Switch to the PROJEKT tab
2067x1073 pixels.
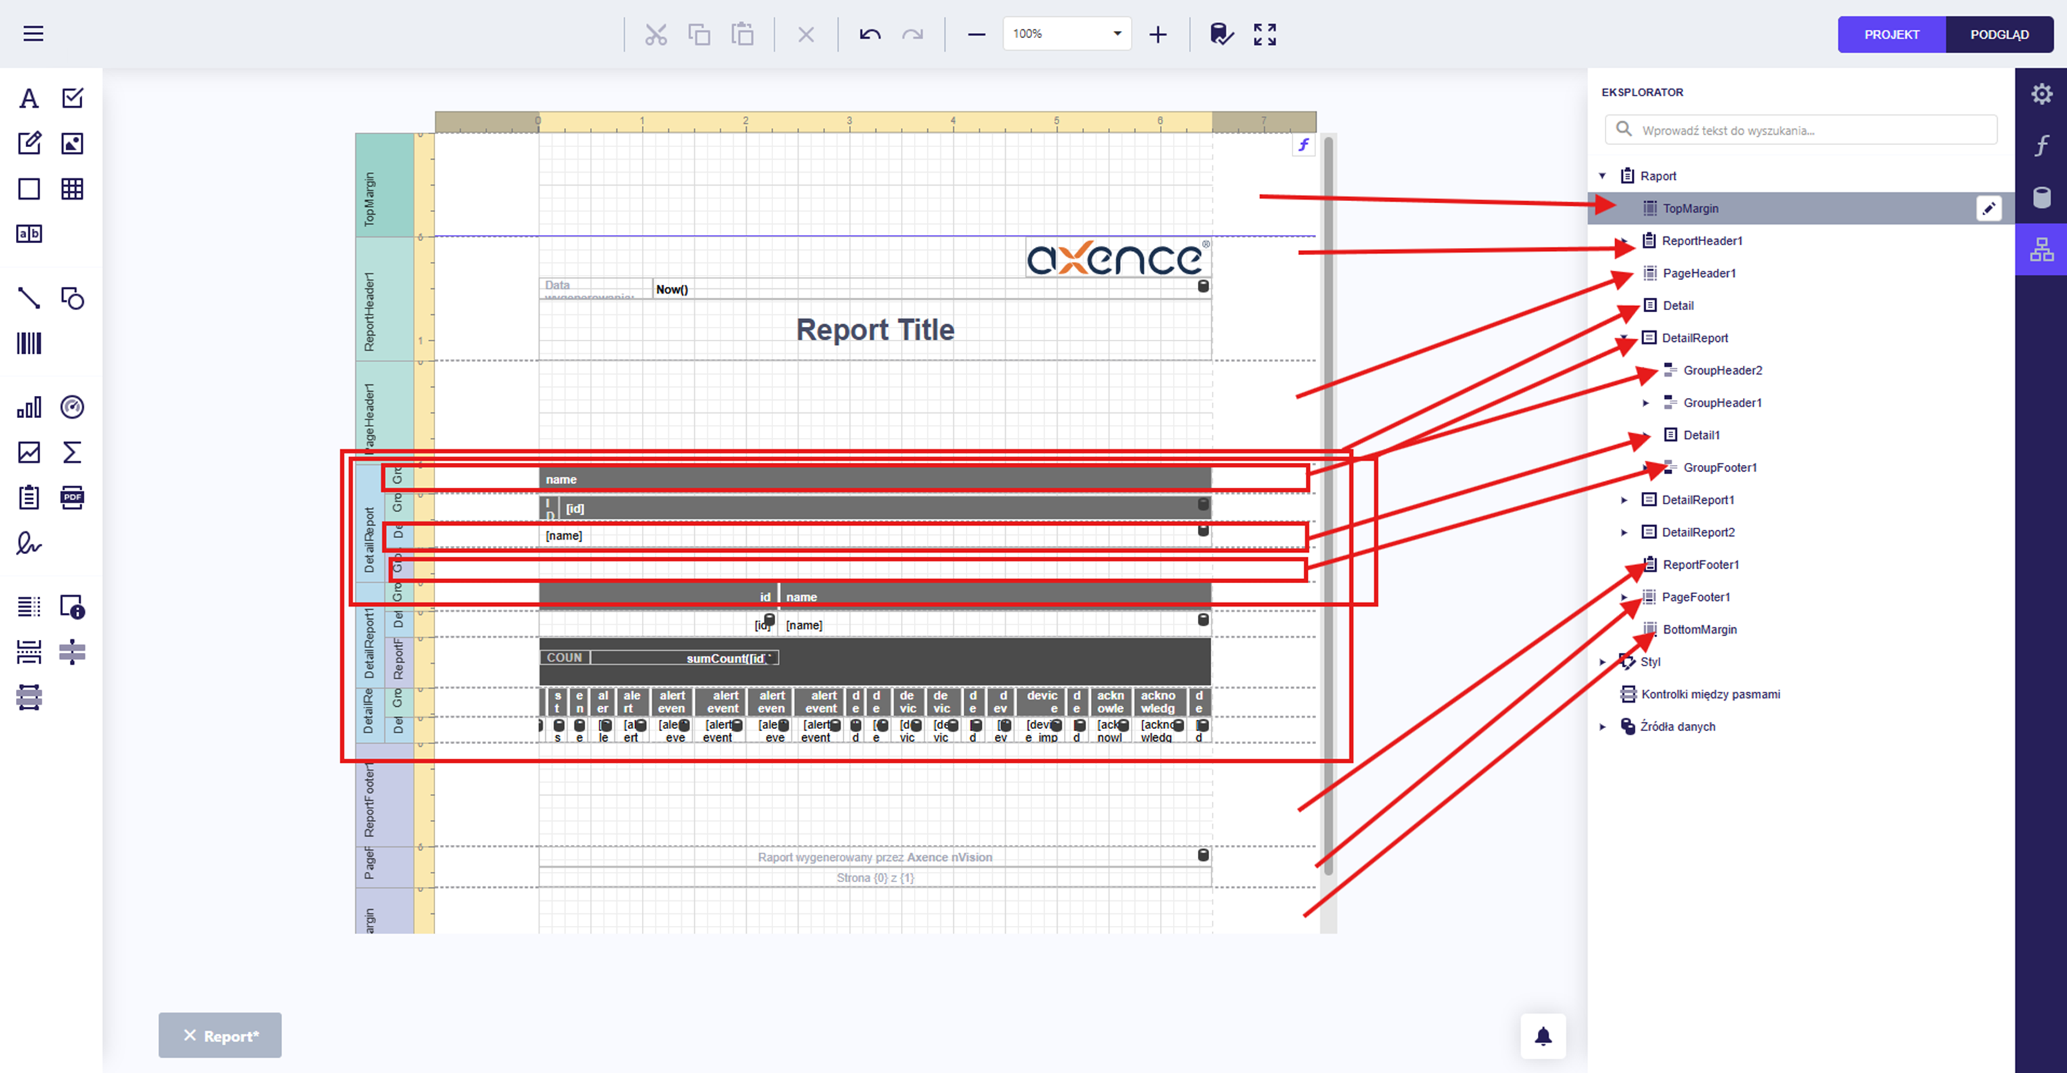pos(1892,35)
